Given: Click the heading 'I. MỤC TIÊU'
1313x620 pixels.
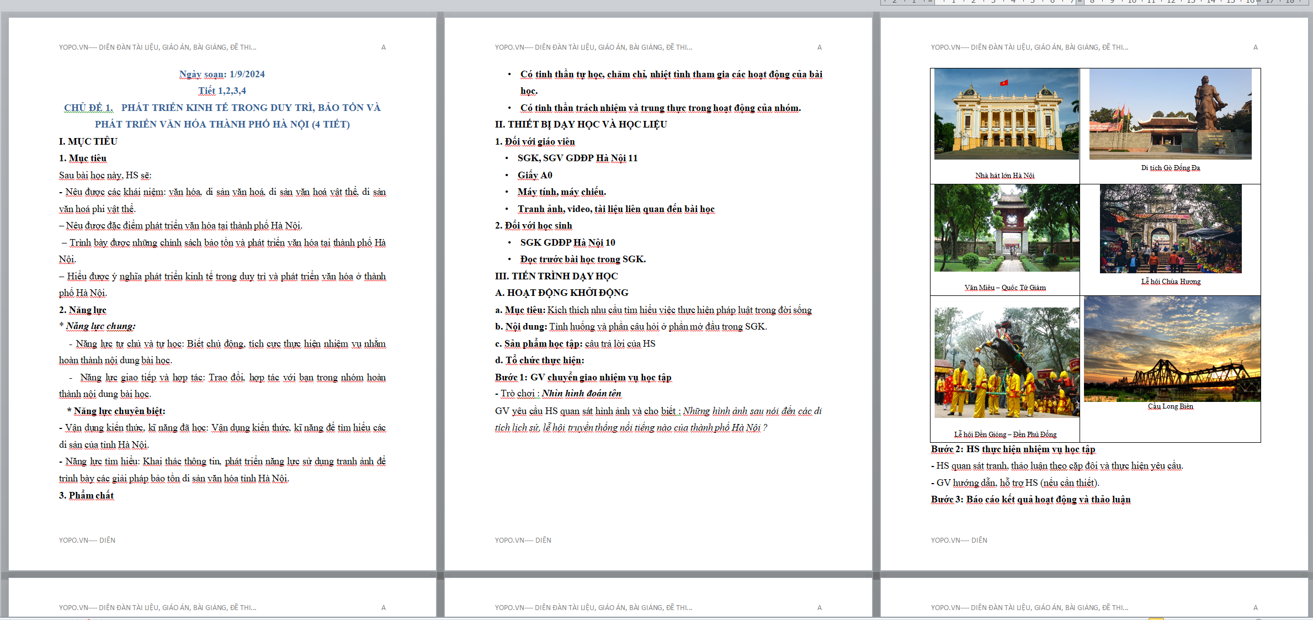Looking at the screenshot, I should [88, 141].
